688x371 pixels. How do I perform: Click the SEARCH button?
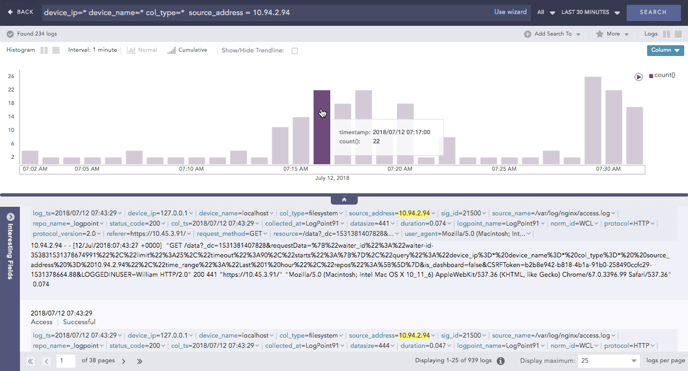coord(653,12)
